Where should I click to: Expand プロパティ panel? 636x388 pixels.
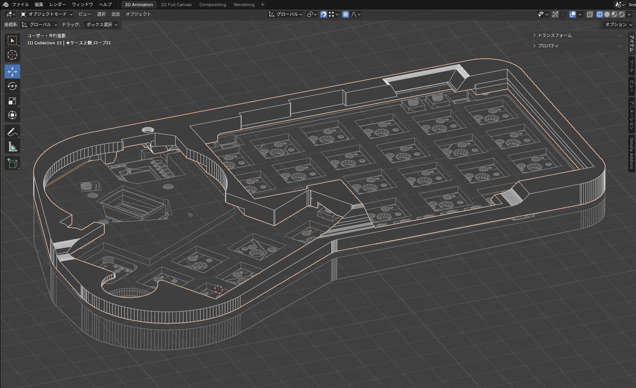(x=578, y=46)
